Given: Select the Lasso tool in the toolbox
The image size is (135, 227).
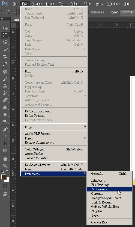Looking at the screenshot, I should (5, 42).
